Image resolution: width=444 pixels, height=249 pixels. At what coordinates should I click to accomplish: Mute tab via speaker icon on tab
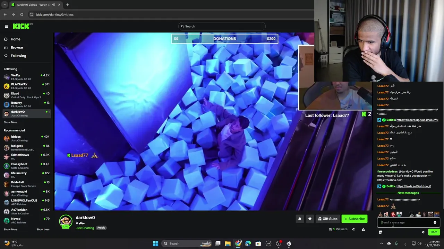(x=53, y=5)
